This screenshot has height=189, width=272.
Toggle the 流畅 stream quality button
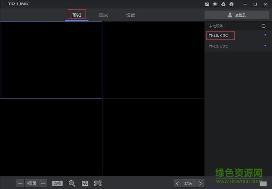pos(57,183)
